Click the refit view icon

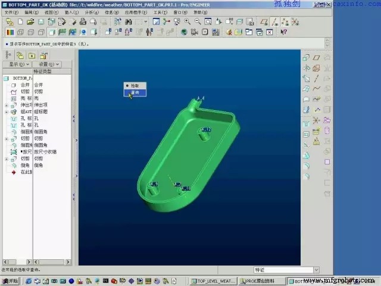point(208,21)
